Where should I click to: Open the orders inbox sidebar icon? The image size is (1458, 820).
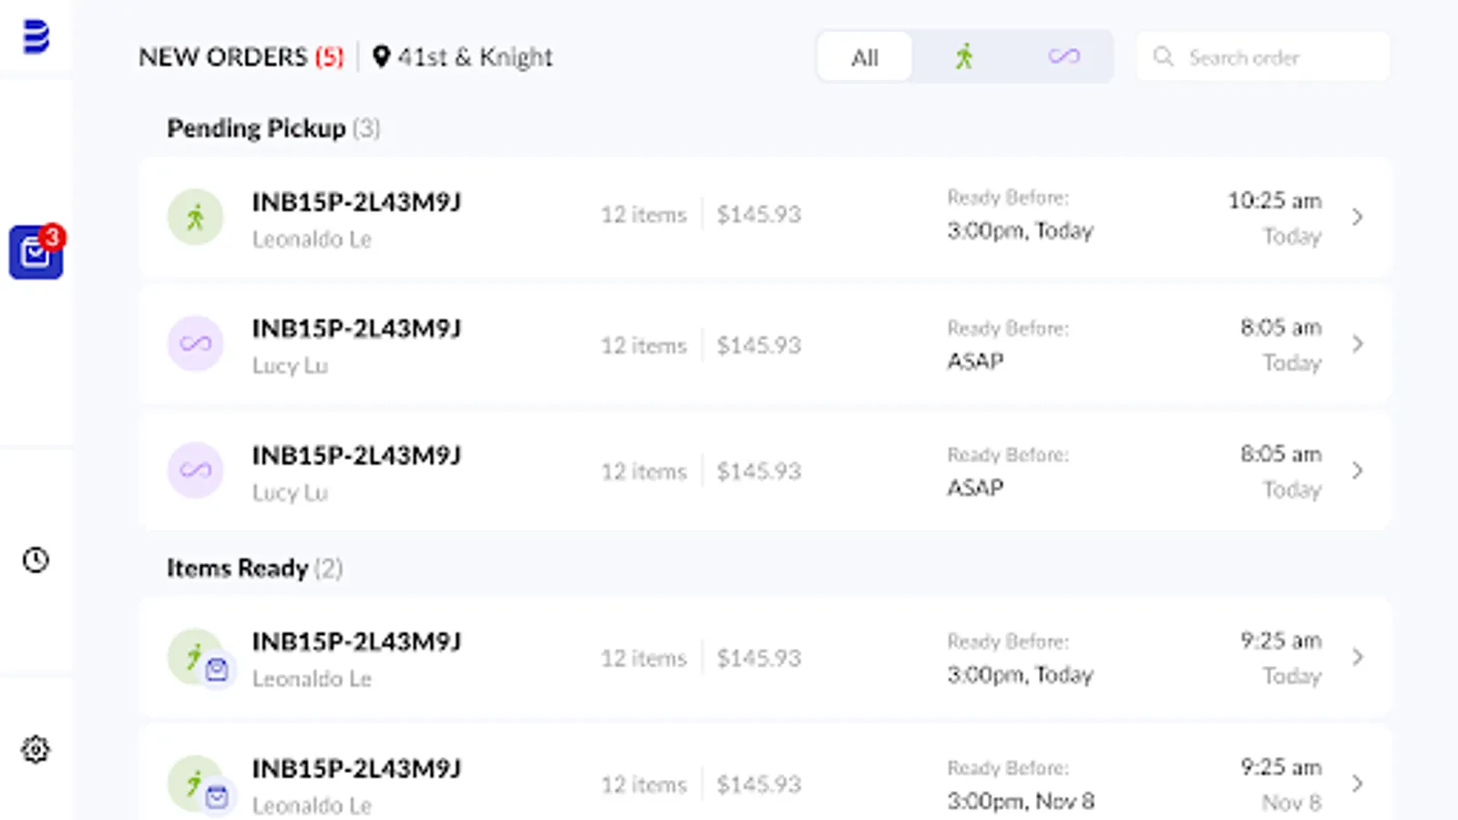click(36, 252)
